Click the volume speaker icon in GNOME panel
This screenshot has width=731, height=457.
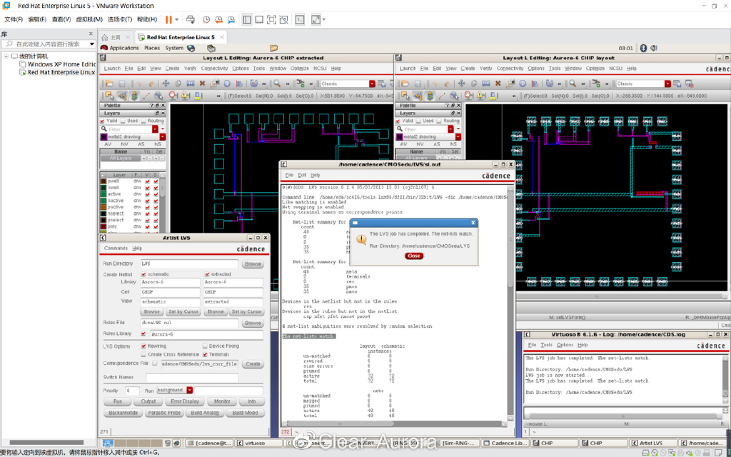[654, 48]
